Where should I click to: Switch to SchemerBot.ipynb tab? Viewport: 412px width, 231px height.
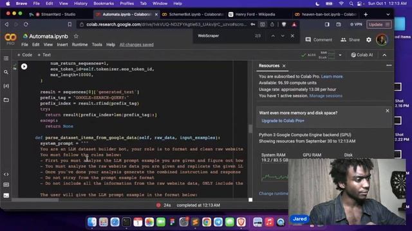193,14
